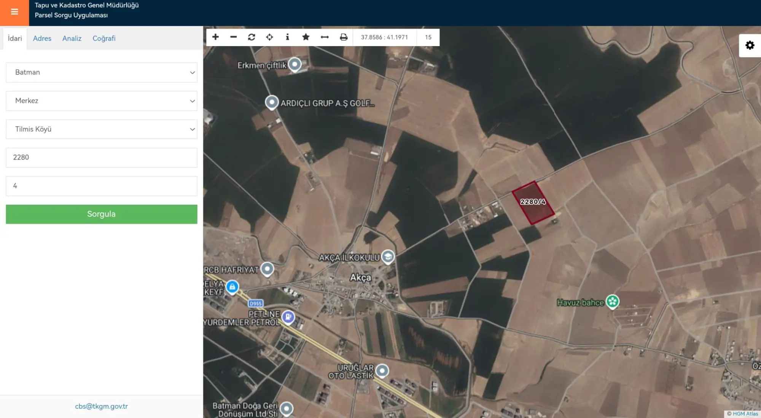761x418 pixels.
Task: Open the cbs@tkgm.gov.tr email link
Action: (101, 406)
